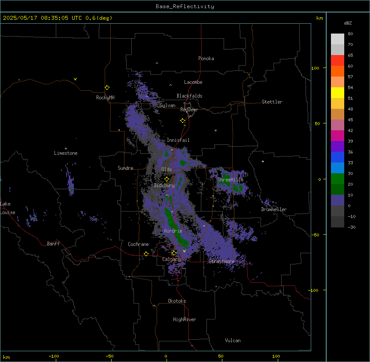Image resolution: width=370 pixels, height=362 pixels.
Task: Pick the red 60–65 dBZ legend swatch
Action: pyautogui.click(x=337, y=60)
